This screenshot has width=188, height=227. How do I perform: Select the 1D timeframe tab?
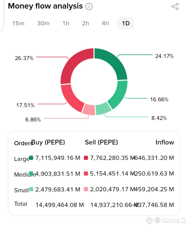pos(126,23)
